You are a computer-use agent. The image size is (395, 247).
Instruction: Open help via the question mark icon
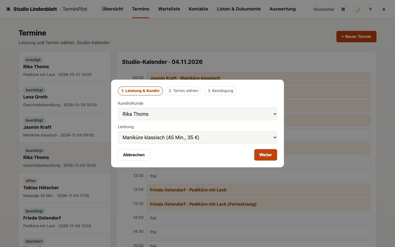coord(370,9)
